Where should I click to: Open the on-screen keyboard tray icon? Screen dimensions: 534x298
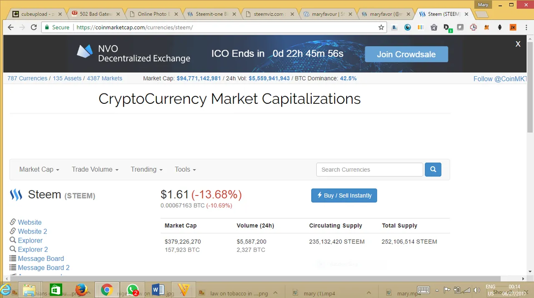423,290
